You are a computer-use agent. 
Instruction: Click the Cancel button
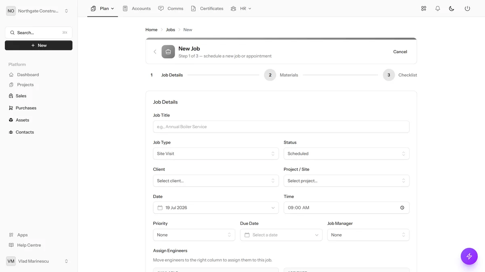coord(400,52)
